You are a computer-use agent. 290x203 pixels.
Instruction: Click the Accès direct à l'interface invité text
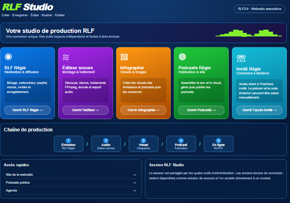(x=259, y=91)
